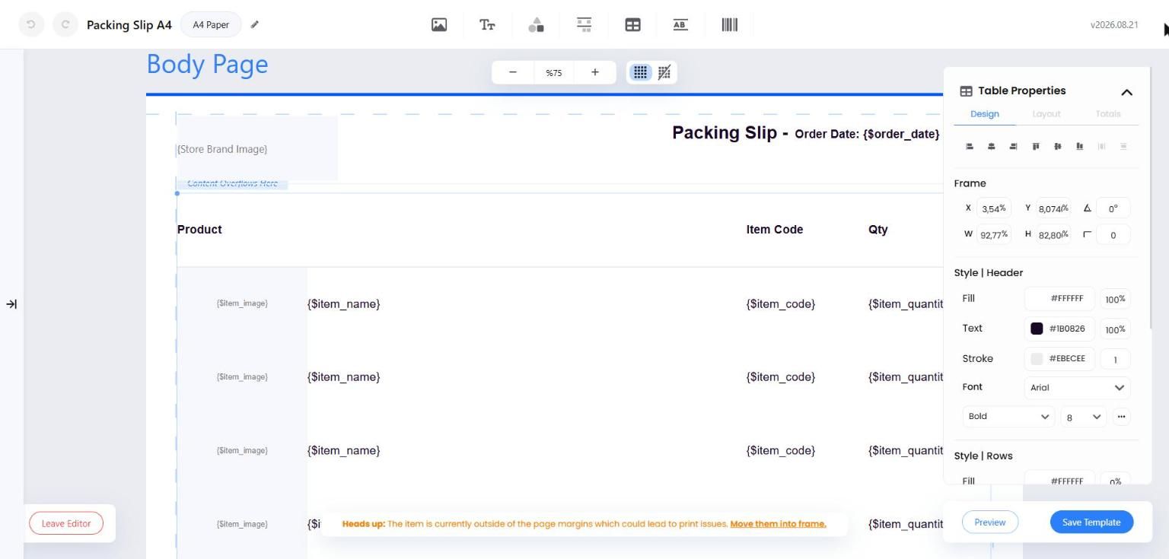Zoom out with the minus button
The image size is (1169, 559).
[x=513, y=72]
